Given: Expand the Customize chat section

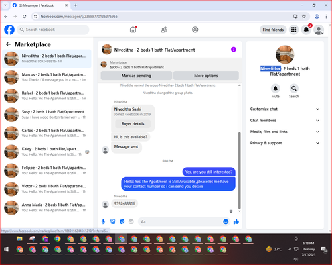Looking at the screenshot, I should 285,109.
